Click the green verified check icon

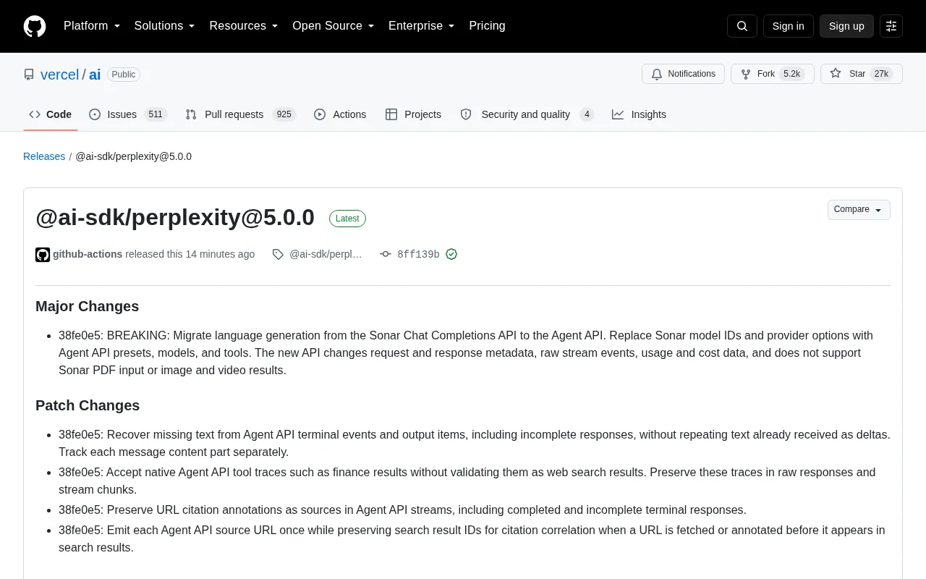[451, 254]
